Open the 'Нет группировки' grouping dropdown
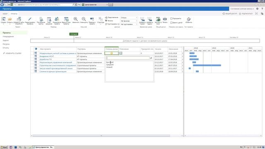The height and width of the screenshot is (149, 265). pos(129,24)
